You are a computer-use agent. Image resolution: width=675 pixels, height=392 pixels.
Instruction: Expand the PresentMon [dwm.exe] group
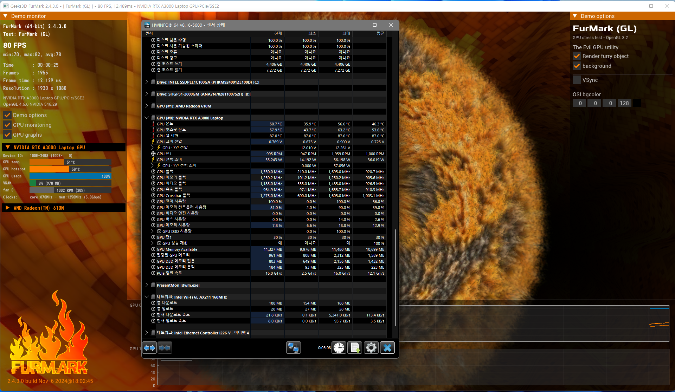click(147, 285)
